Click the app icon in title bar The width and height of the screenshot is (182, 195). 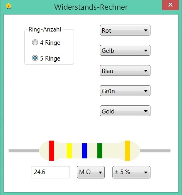pyautogui.click(x=8, y=6)
